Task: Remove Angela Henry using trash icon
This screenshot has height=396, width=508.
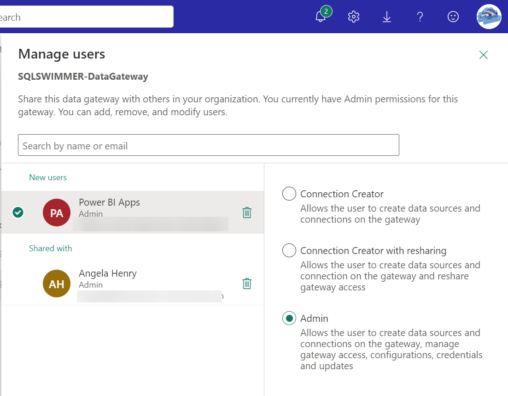Action: 247,284
